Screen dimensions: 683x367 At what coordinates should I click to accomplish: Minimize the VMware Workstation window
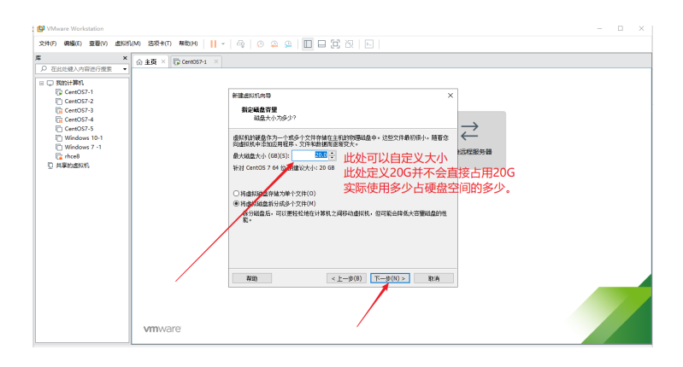coord(600,28)
